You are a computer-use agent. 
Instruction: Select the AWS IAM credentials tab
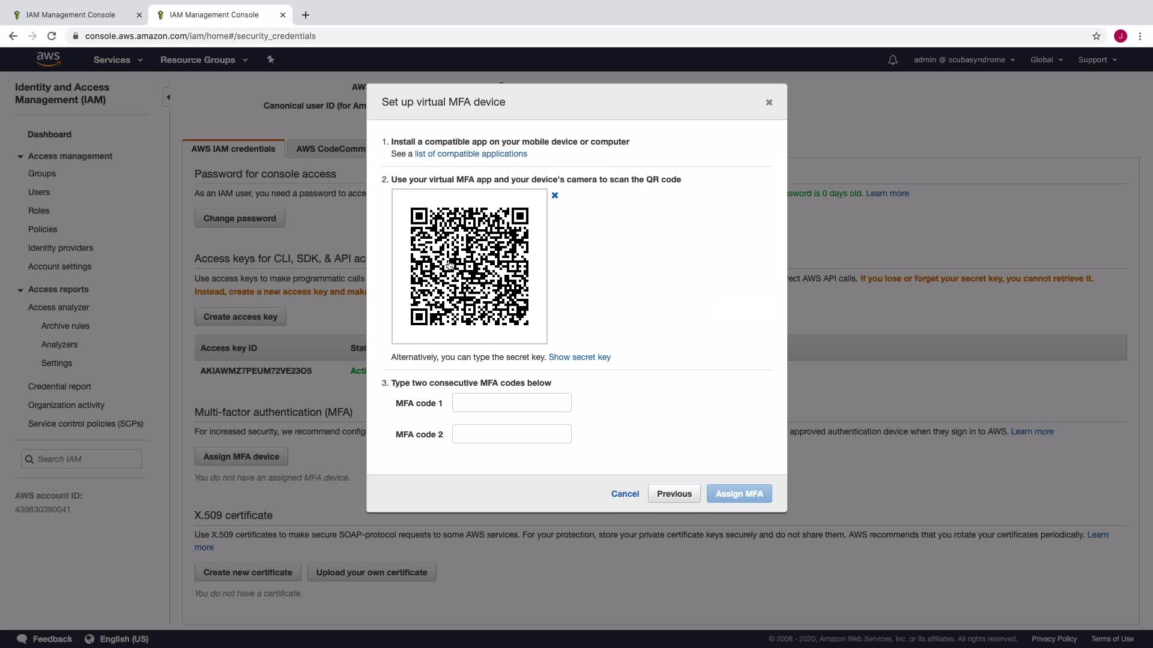click(233, 149)
